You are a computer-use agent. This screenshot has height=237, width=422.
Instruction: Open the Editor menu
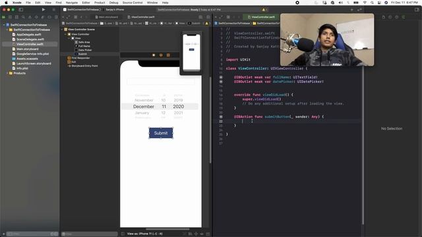tap(86, 3)
